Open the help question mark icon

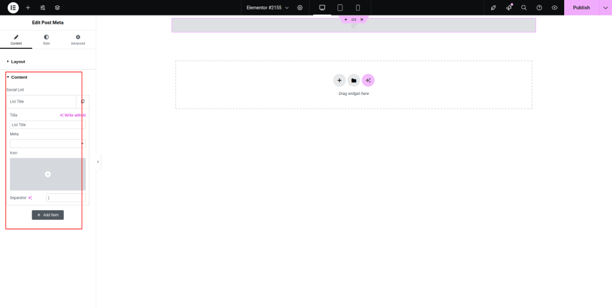click(539, 7)
